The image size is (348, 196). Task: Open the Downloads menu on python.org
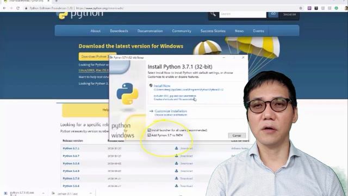(x=119, y=31)
